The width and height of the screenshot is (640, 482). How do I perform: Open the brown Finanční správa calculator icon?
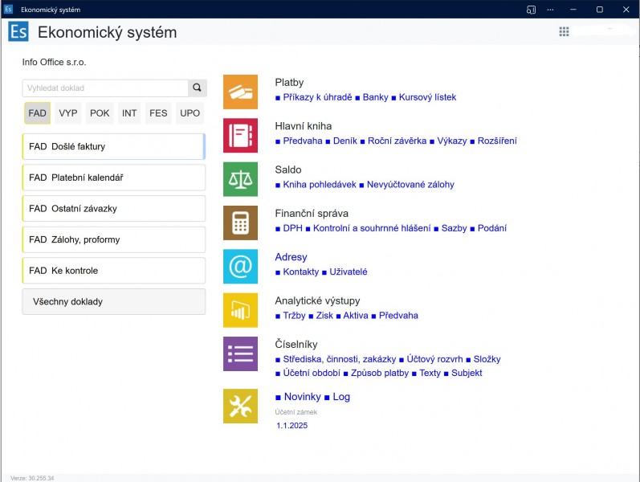[x=240, y=223]
